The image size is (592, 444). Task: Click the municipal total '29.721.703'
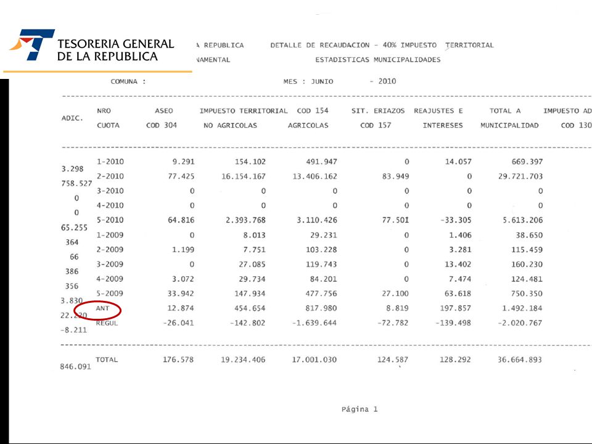point(520,176)
